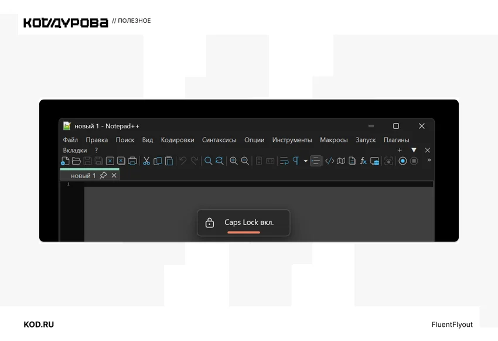This screenshot has height=341, width=498.
Task: Click the Save file toolbar icon
Action: 87,161
